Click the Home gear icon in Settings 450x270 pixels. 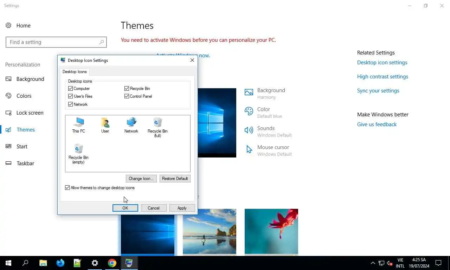(x=9, y=25)
